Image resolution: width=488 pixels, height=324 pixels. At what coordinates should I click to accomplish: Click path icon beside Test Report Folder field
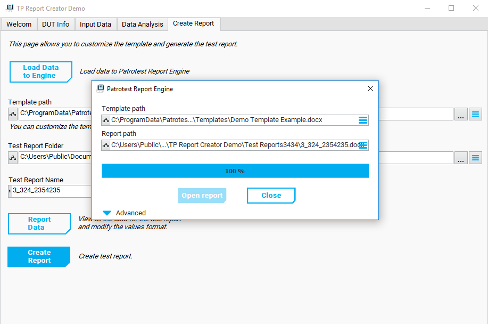[13, 157]
